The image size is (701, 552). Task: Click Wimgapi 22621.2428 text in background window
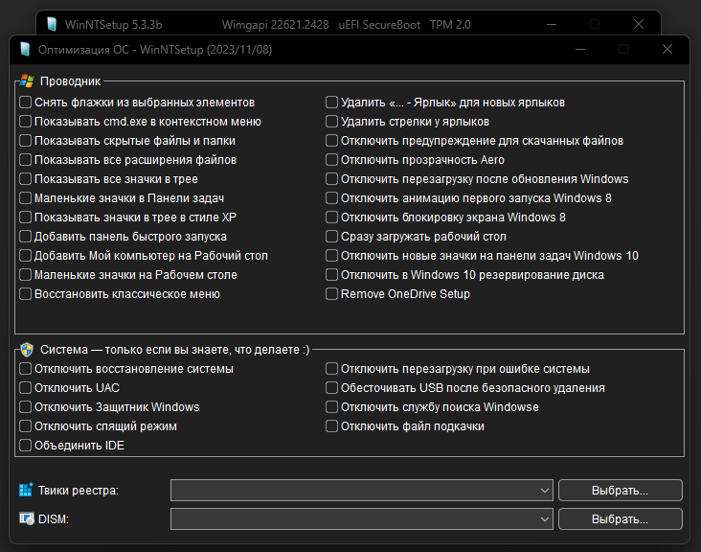coord(276,25)
